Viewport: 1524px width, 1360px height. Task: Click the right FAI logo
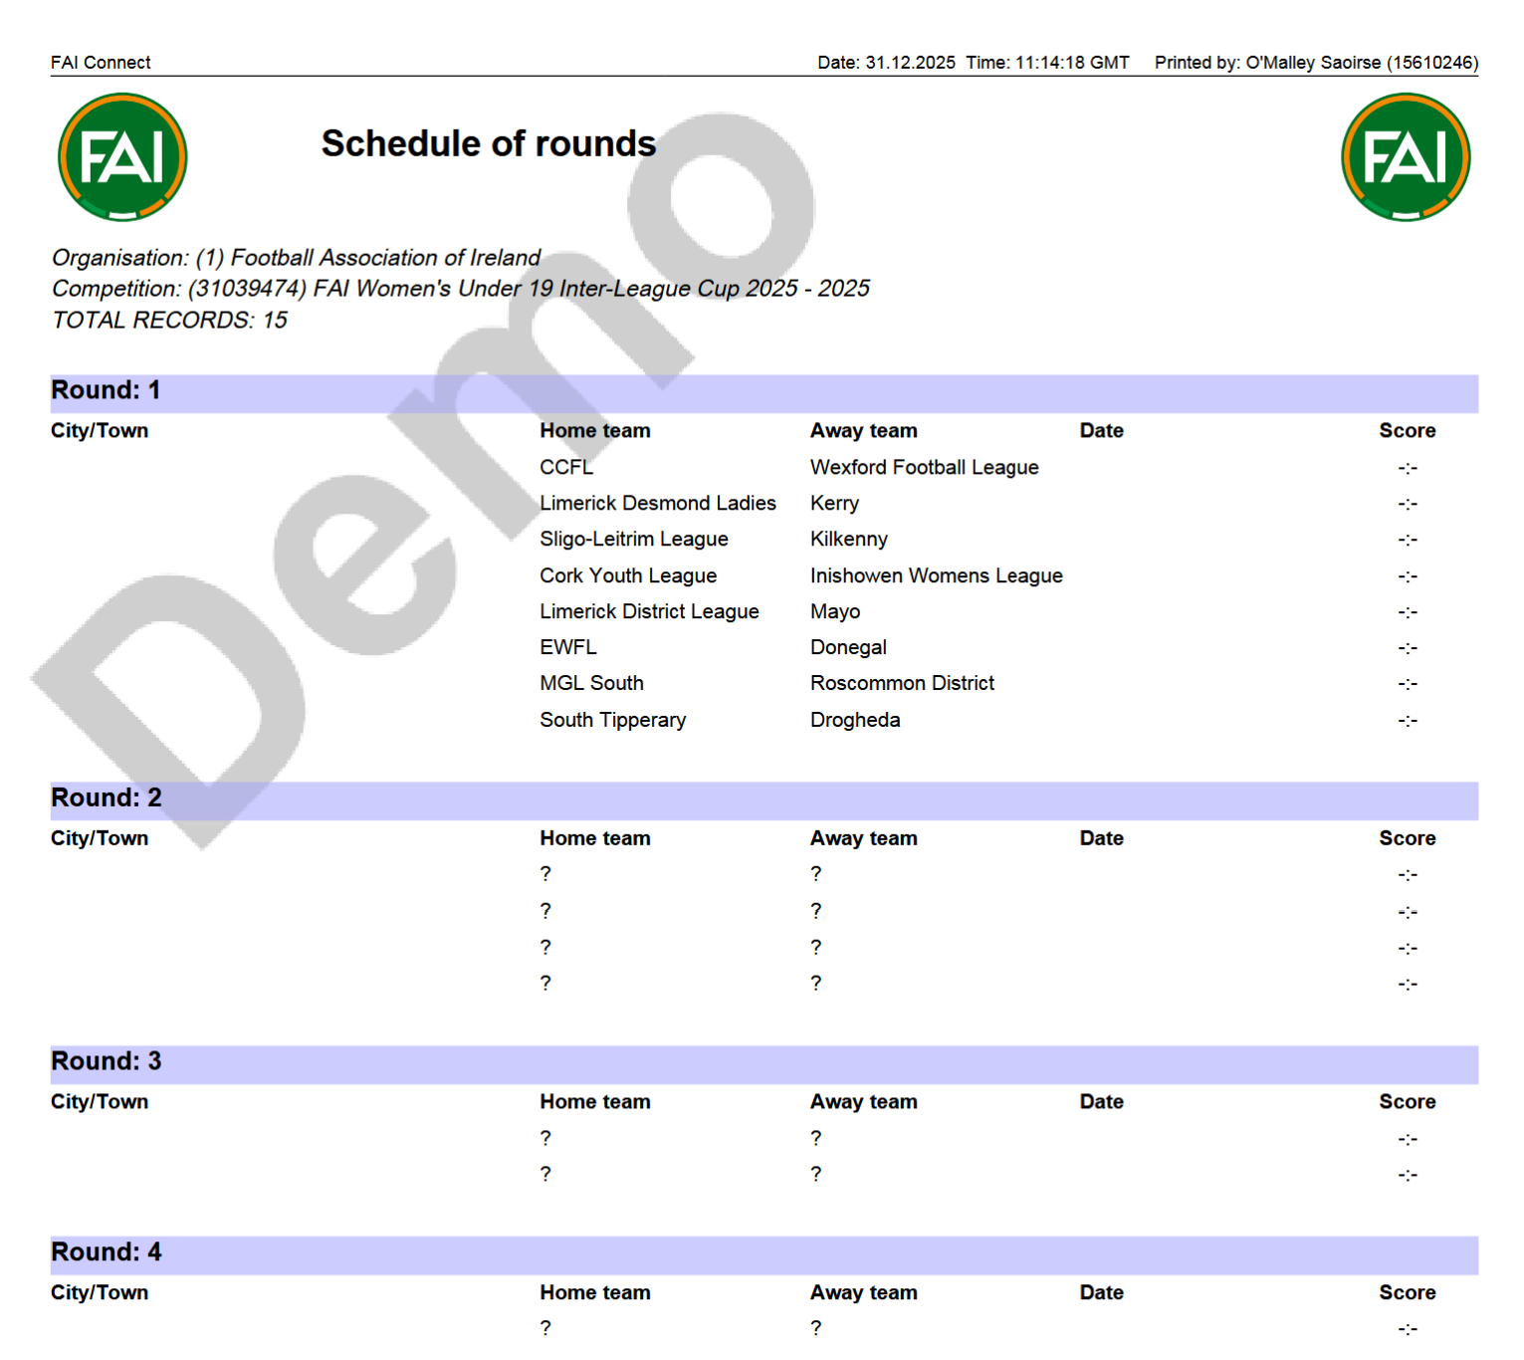coord(1405,157)
